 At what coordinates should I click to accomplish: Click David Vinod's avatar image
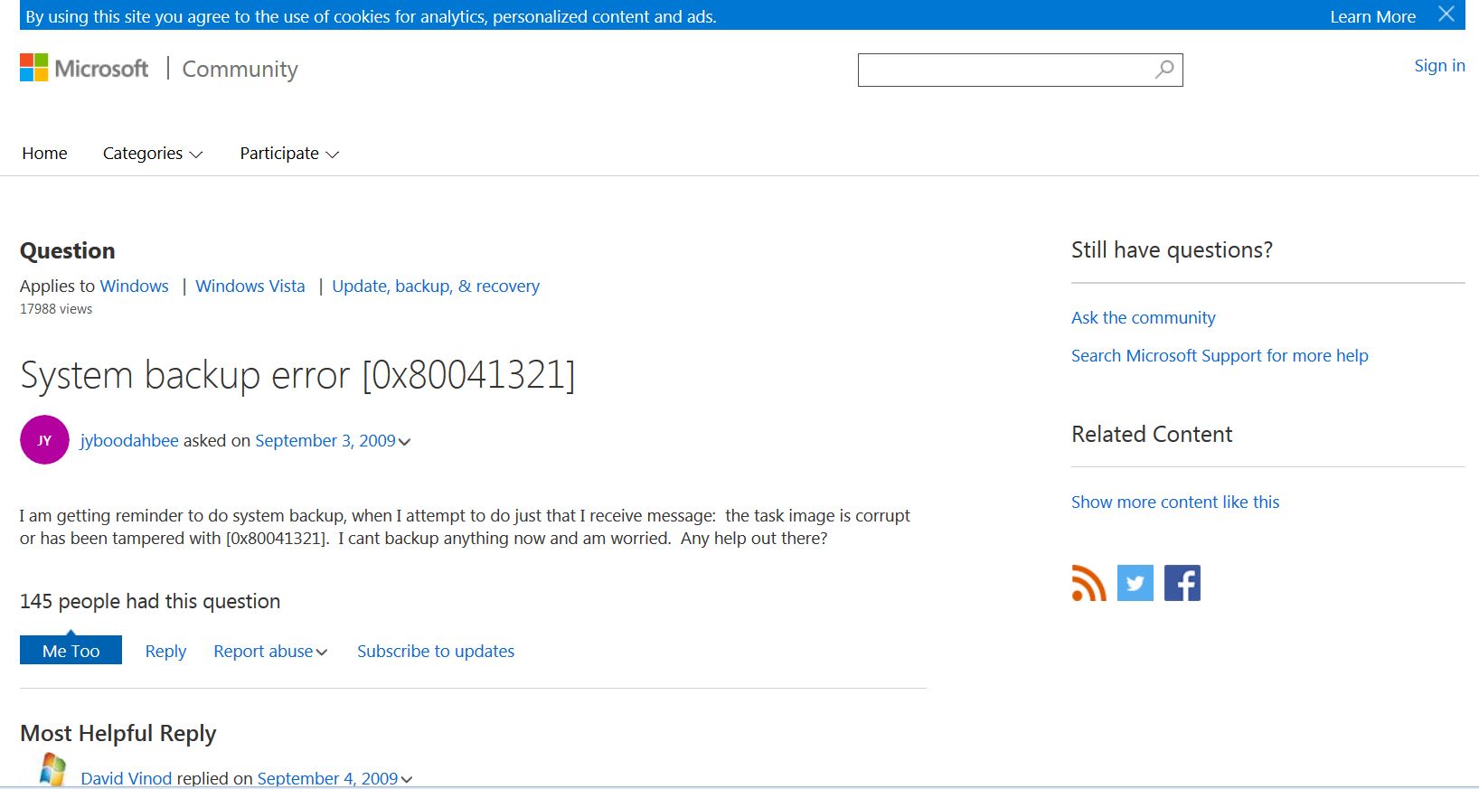click(x=52, y=771)
